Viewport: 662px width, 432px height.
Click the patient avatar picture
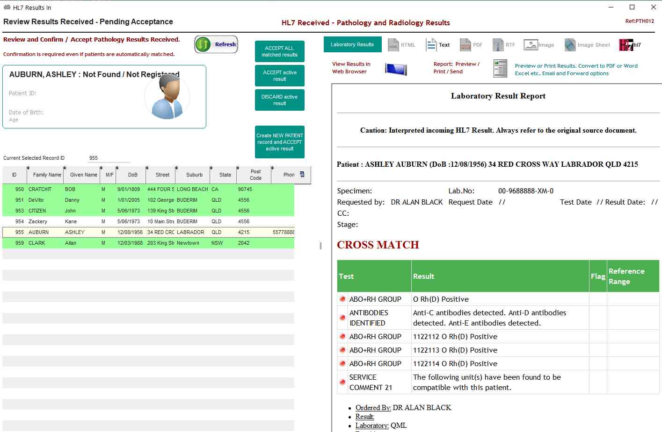(167, 97)
